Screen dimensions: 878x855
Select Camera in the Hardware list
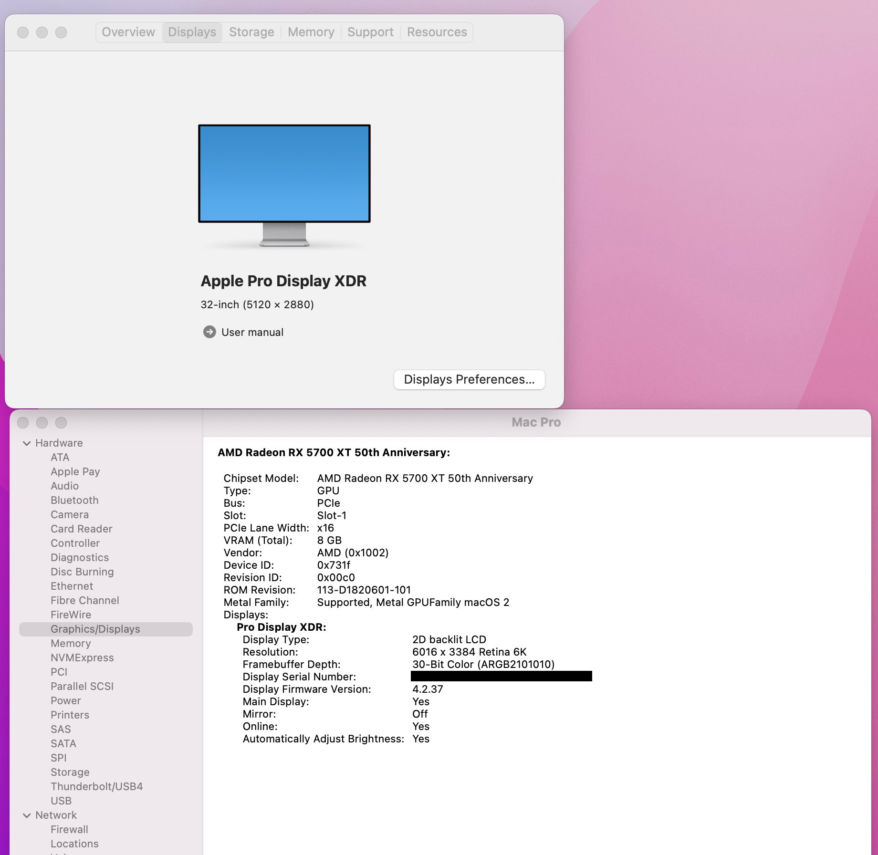pos(70,514)
